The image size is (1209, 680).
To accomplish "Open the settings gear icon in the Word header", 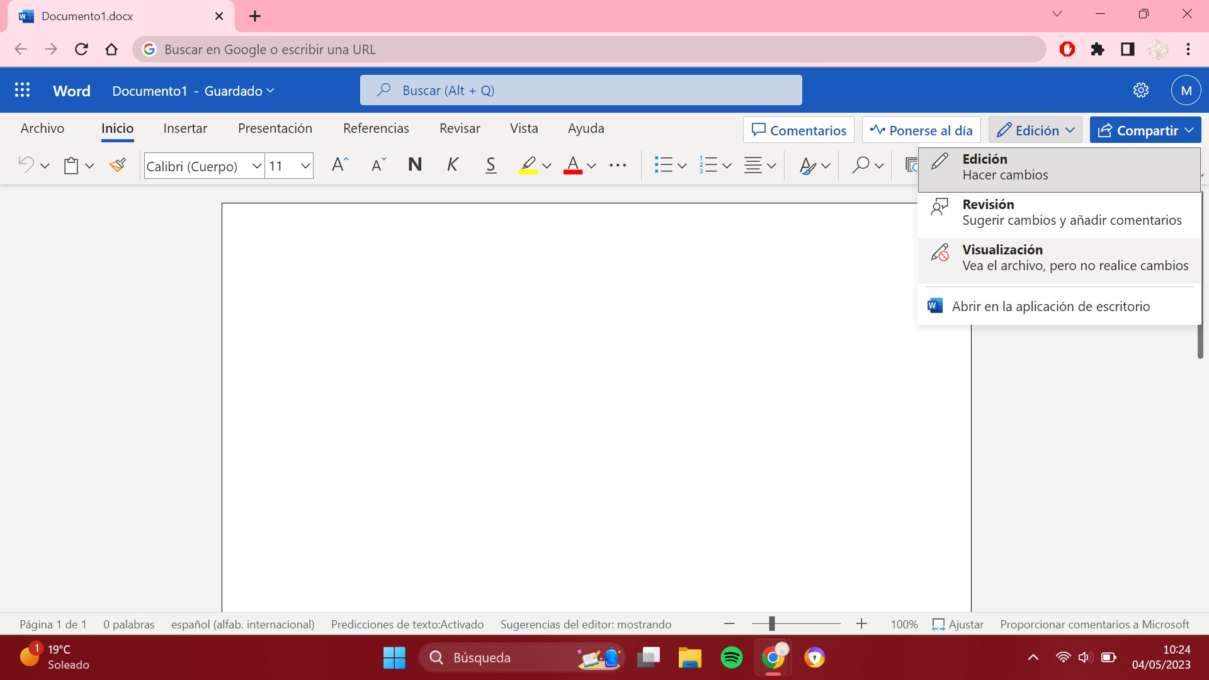I will tap(1140, 91).
